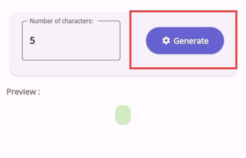
Task: Click the gear icon on Generate button
Action: [x=166, y=41]
